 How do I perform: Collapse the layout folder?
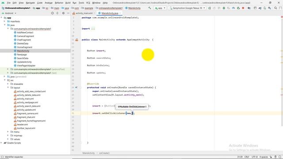pos(8,87)
